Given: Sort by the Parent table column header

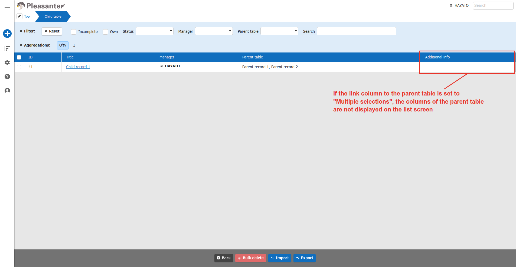Looking at the screenshot, I should pyautogui.click(x=329, y=57).
